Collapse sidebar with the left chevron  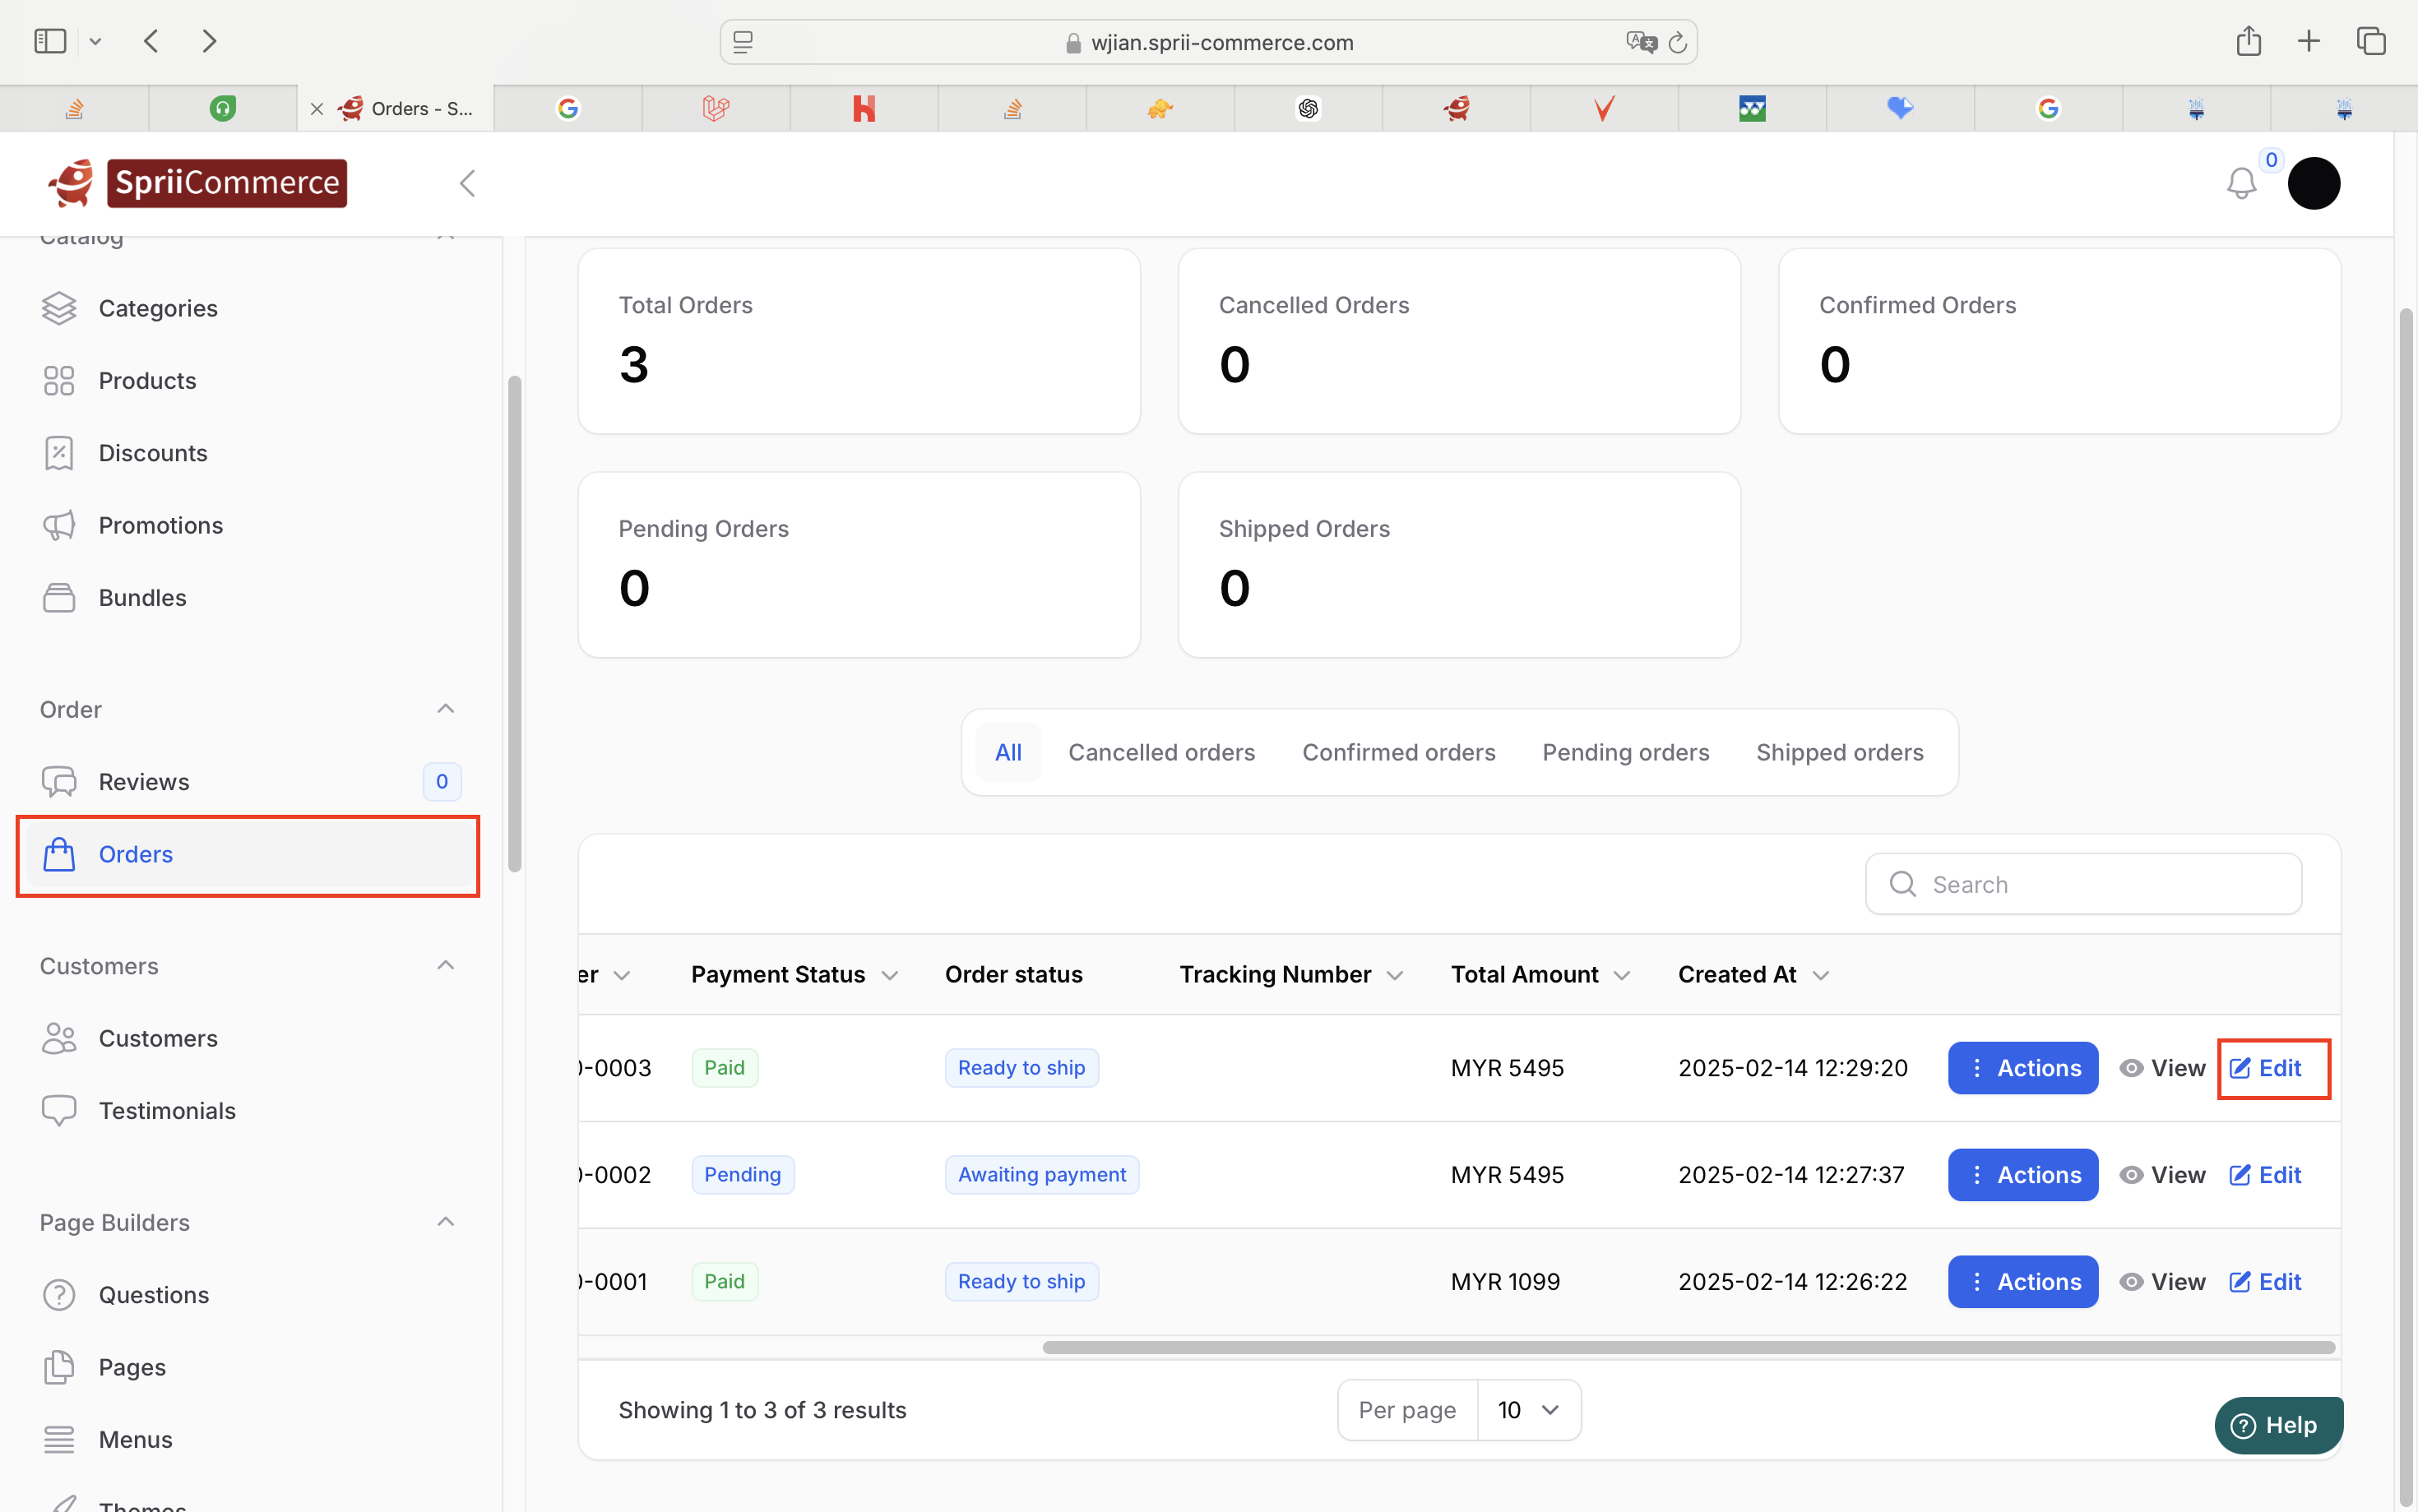[x=467, y=184]
